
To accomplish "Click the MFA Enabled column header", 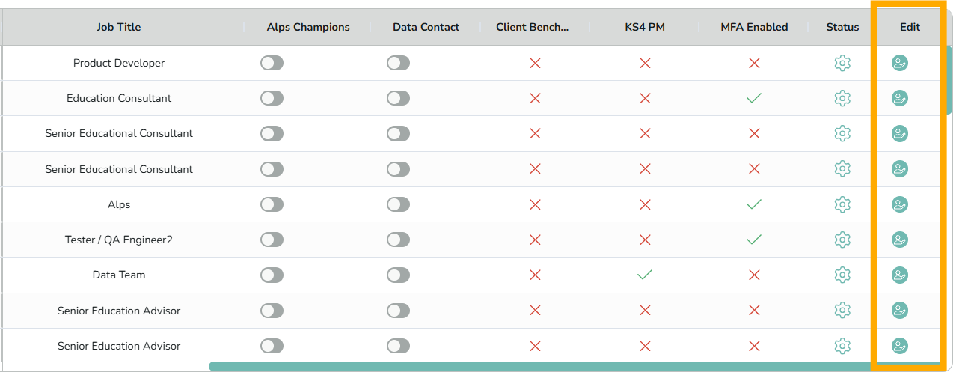I will 754,27.
